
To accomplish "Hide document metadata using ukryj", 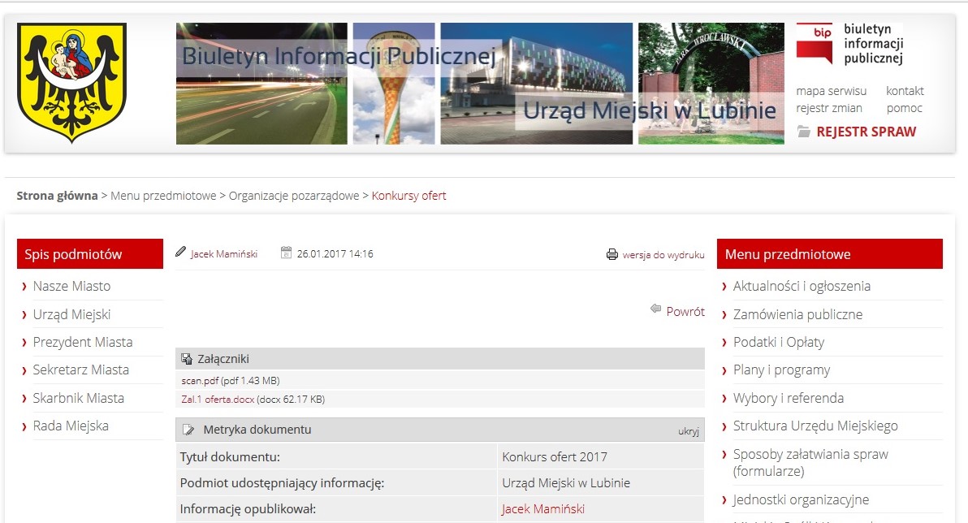I will [x=688, y=430].
